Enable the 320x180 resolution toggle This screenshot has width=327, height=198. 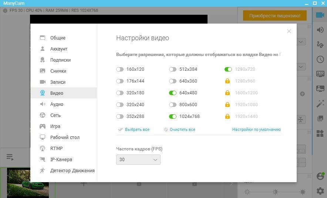[x=120, y=93]
